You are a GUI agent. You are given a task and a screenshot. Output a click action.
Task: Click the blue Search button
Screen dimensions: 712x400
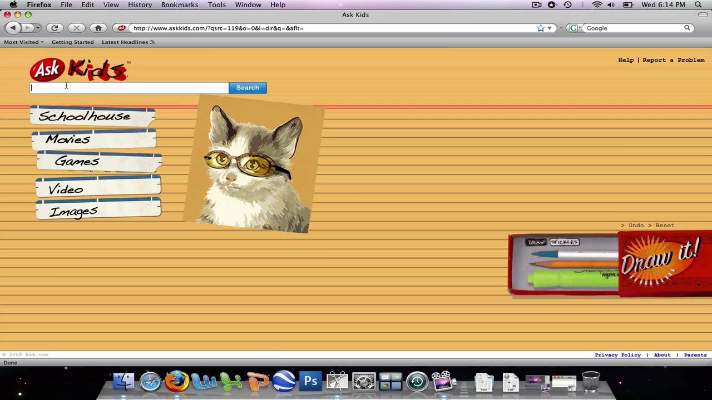[x=248, y=88]
